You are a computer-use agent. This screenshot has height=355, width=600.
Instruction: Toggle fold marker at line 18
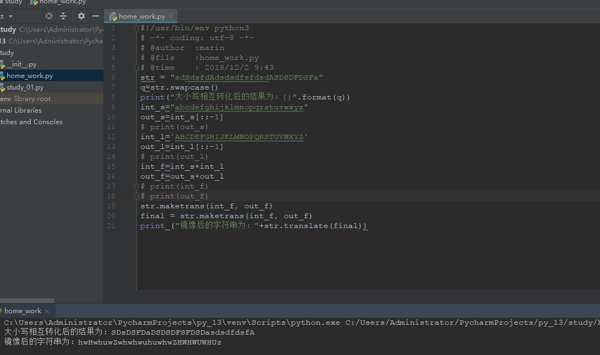[x=137, y=196]
